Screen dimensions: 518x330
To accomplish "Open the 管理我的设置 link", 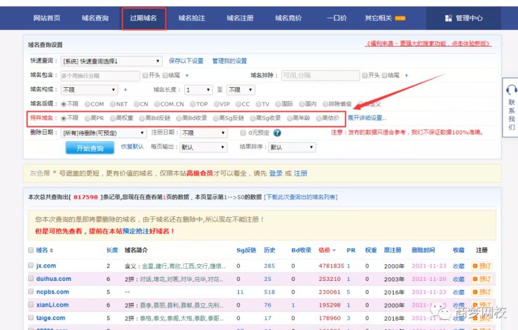I will tap(229, 61).
